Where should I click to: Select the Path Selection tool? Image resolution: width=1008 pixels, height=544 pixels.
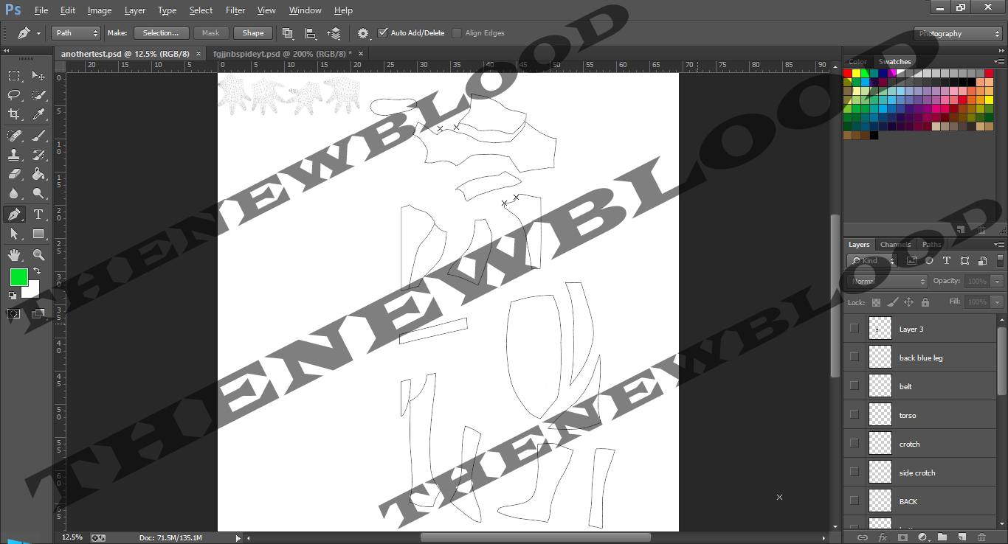pyautogui.click(x=14, y=234)
